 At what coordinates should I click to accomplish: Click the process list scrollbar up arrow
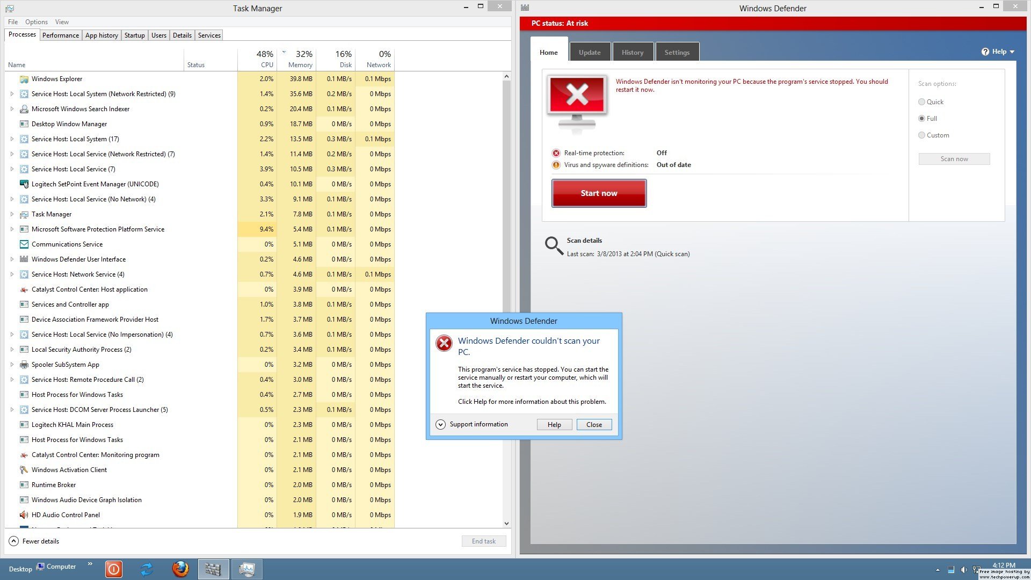tap(506, 77)
